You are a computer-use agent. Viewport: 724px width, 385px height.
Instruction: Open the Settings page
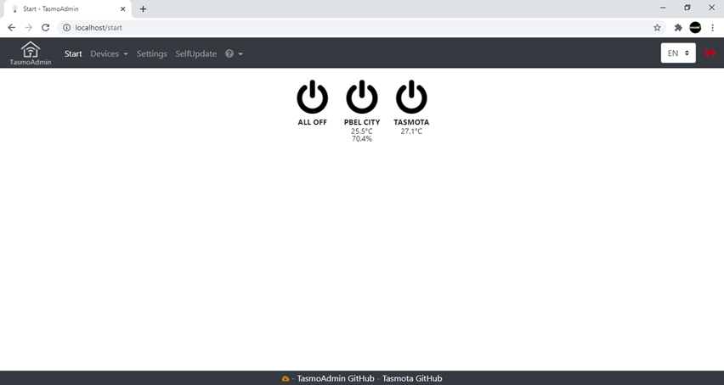point(152,54)
